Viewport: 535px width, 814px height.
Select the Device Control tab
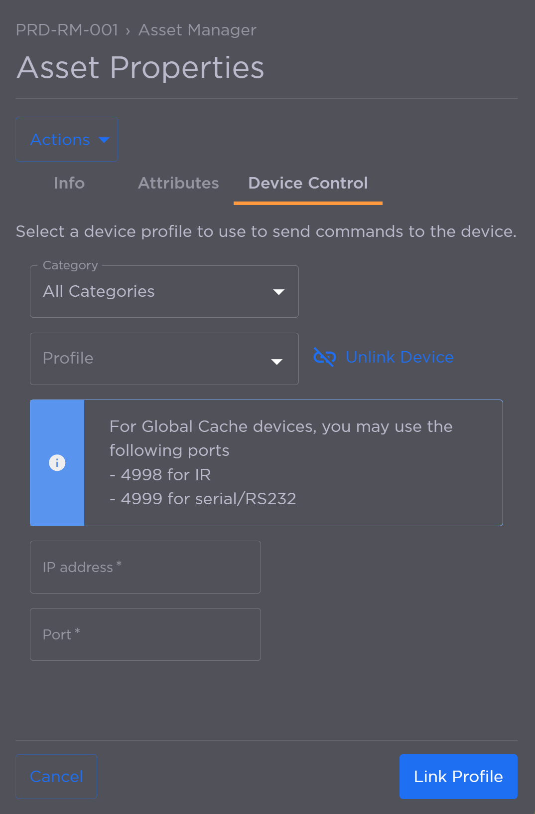[x=307, y=183]
